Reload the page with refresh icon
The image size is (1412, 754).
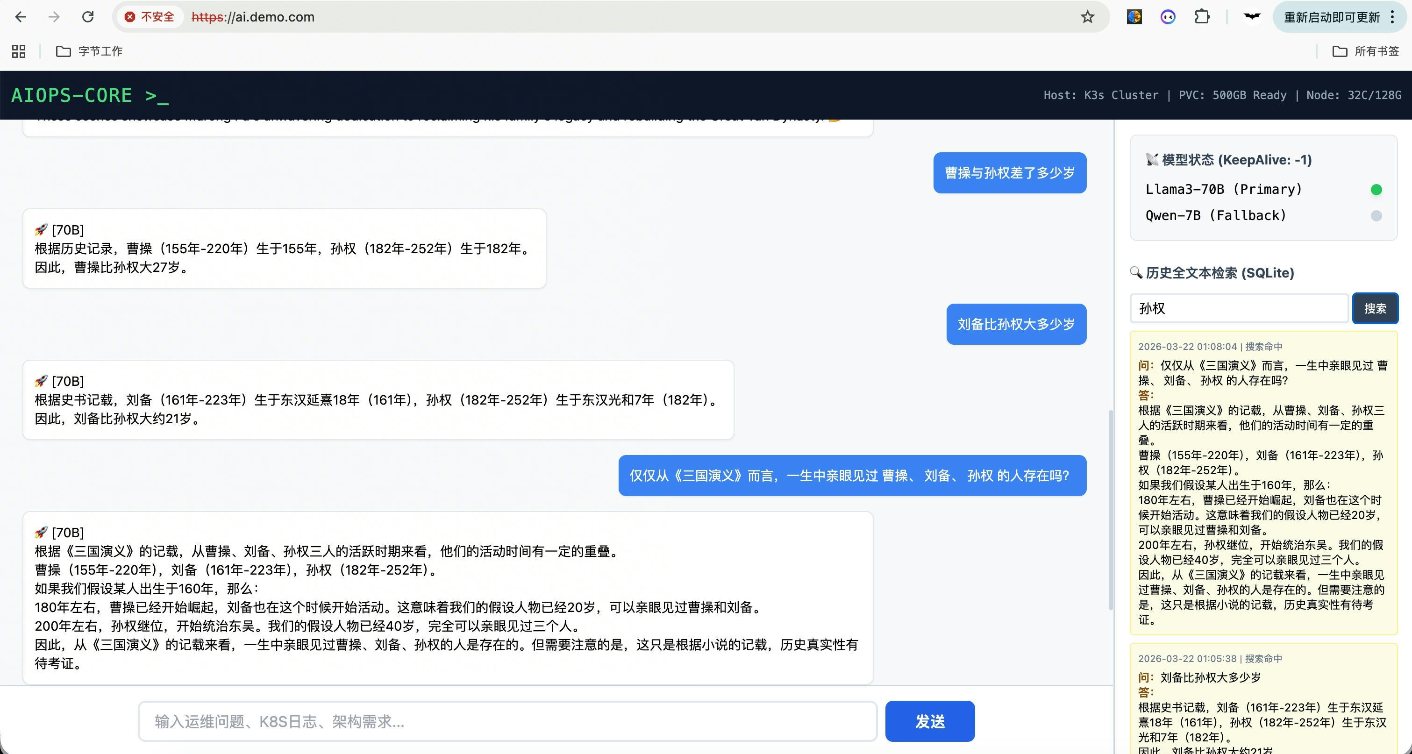pyautogui.click(x=88, y=17)
